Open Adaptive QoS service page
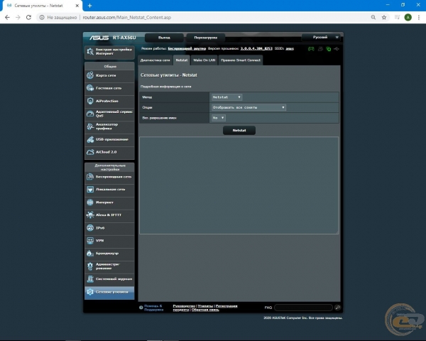Screen dimensions: 426x341 pos(109,114)
